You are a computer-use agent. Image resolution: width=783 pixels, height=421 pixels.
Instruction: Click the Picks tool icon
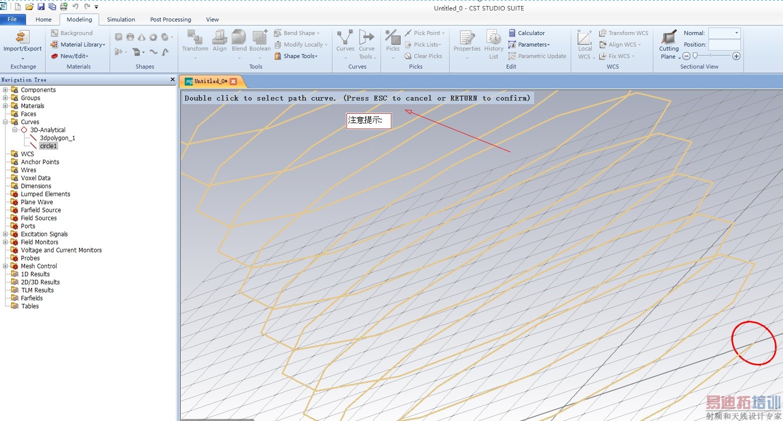click(x=393, y=37)
